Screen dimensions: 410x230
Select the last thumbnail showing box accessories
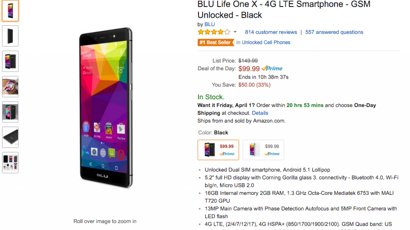[10, 163]
